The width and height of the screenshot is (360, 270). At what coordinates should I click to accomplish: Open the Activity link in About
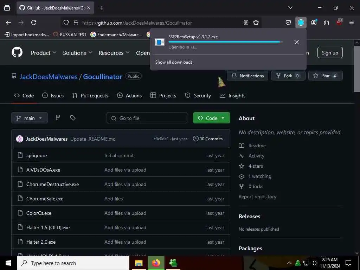pyautogui.click(x=252, y=156)
